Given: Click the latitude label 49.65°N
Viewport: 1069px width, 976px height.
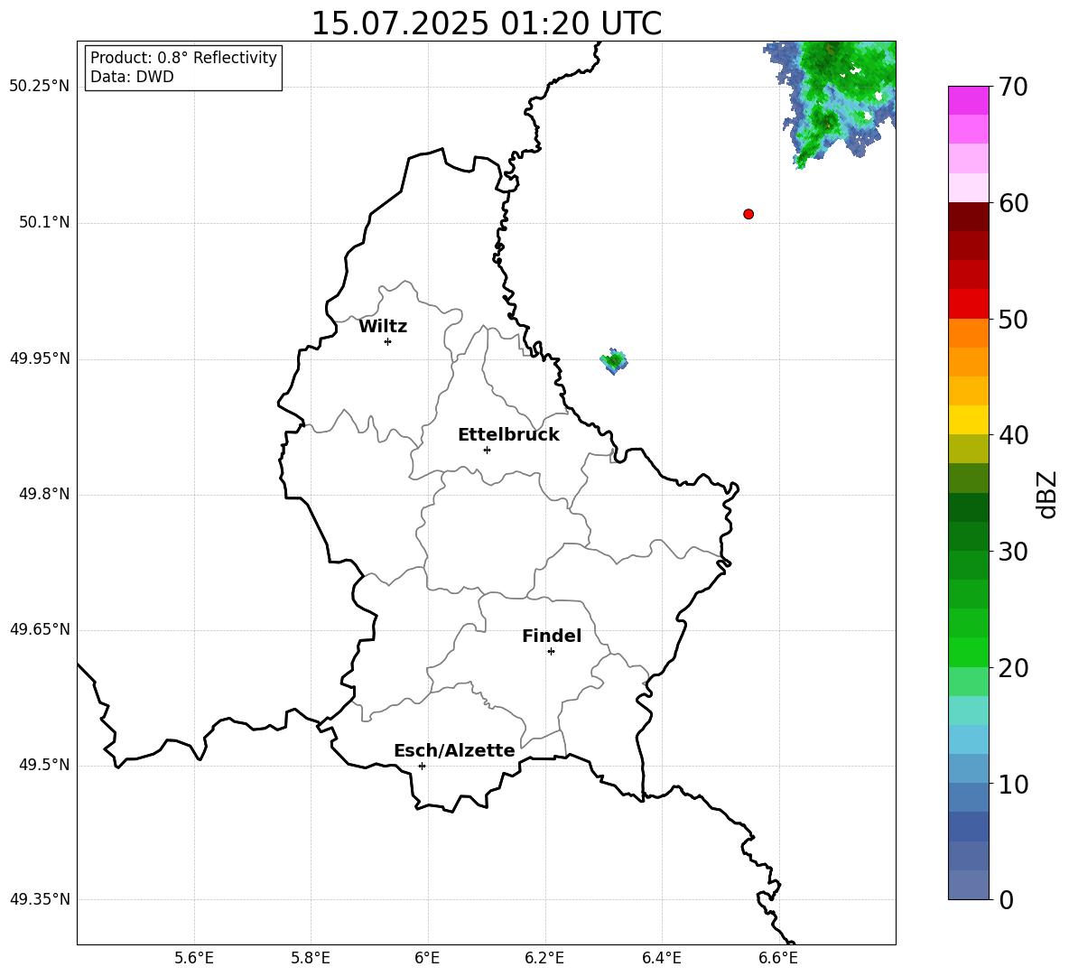Looking at the screenshot, I should coord(40,629).
